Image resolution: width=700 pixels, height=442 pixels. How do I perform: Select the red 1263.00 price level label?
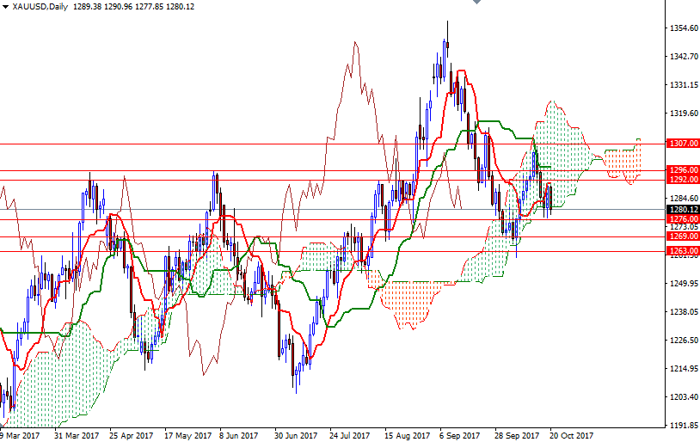[x=683, y=251]
